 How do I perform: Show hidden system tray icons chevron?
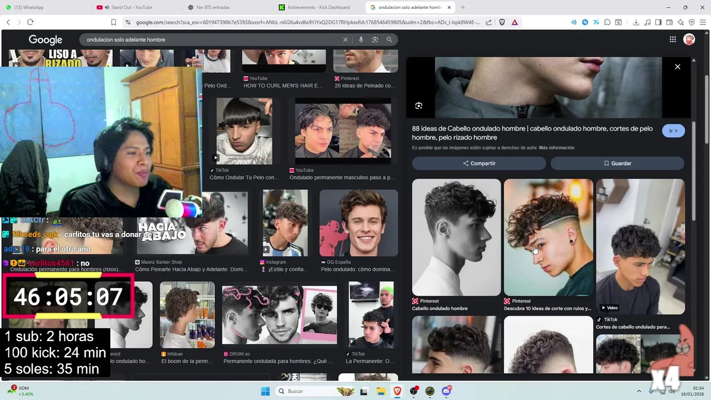639,391
